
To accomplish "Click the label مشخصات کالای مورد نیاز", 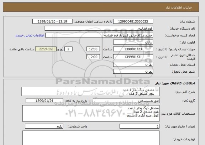I will [x=178, y=114].
